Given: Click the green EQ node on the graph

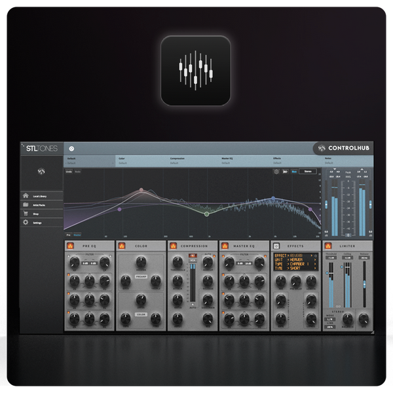Looking at the screenshot, I should tap(206, 214).
